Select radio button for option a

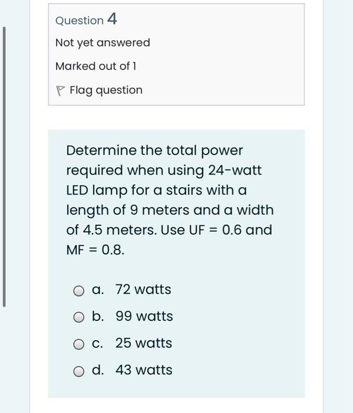pyautogui.click(x=78, y=291)
